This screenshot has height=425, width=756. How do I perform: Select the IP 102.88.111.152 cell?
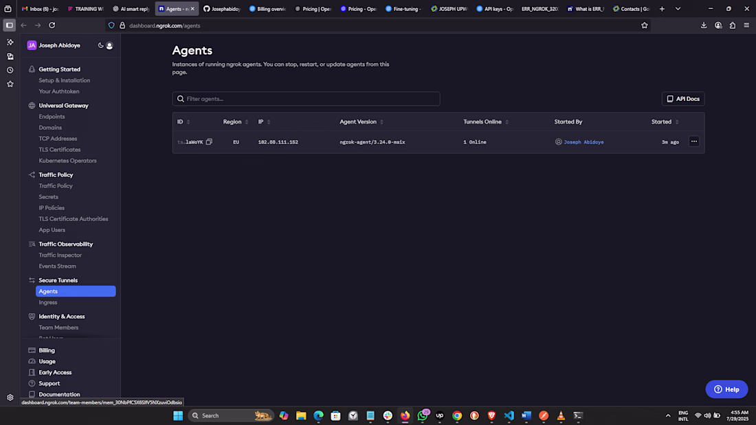pyautogui.click(x=278, y=142)
